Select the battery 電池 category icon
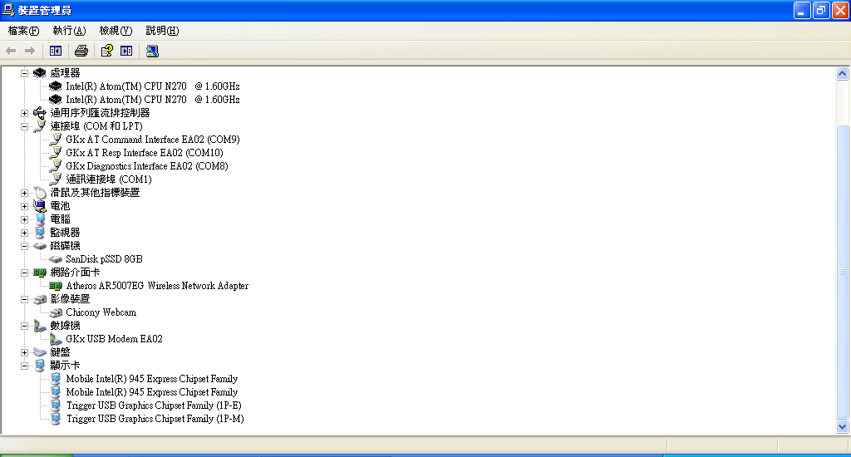This screenshot has height=457, width=851. coord(40,206)
